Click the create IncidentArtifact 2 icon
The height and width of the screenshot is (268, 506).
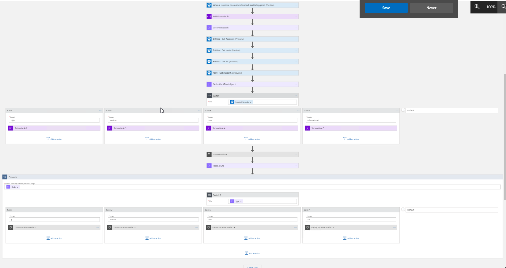(x=110, y=227)
